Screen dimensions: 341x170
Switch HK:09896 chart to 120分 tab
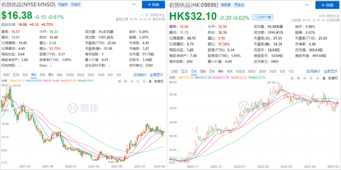[x=240, y=71]
